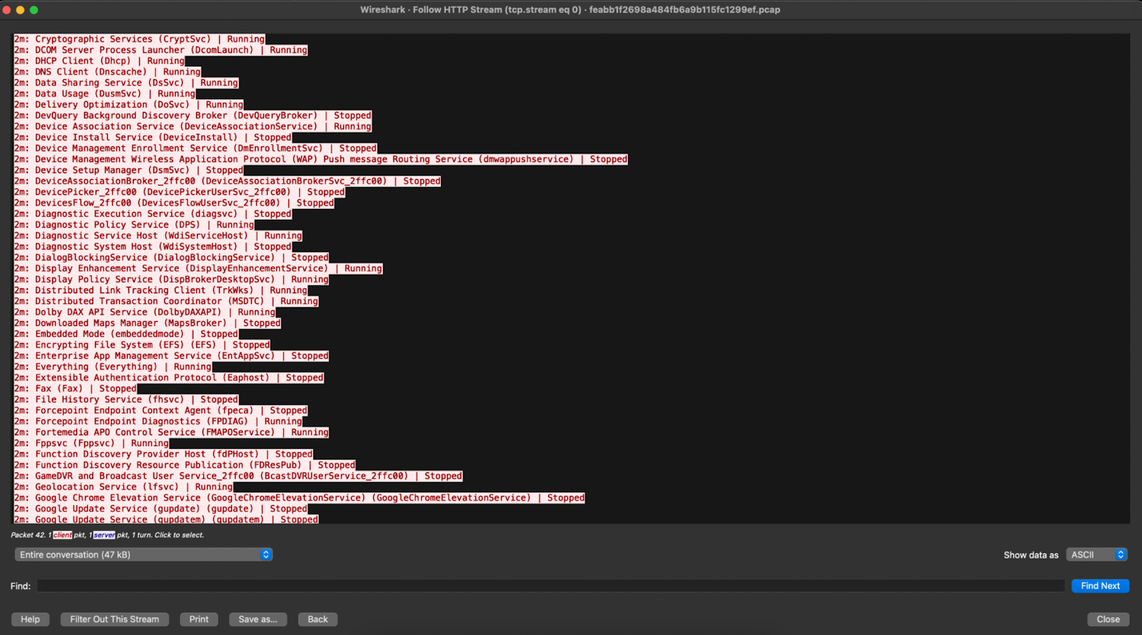Select the Google Update Service (gupdate) line

161,509
